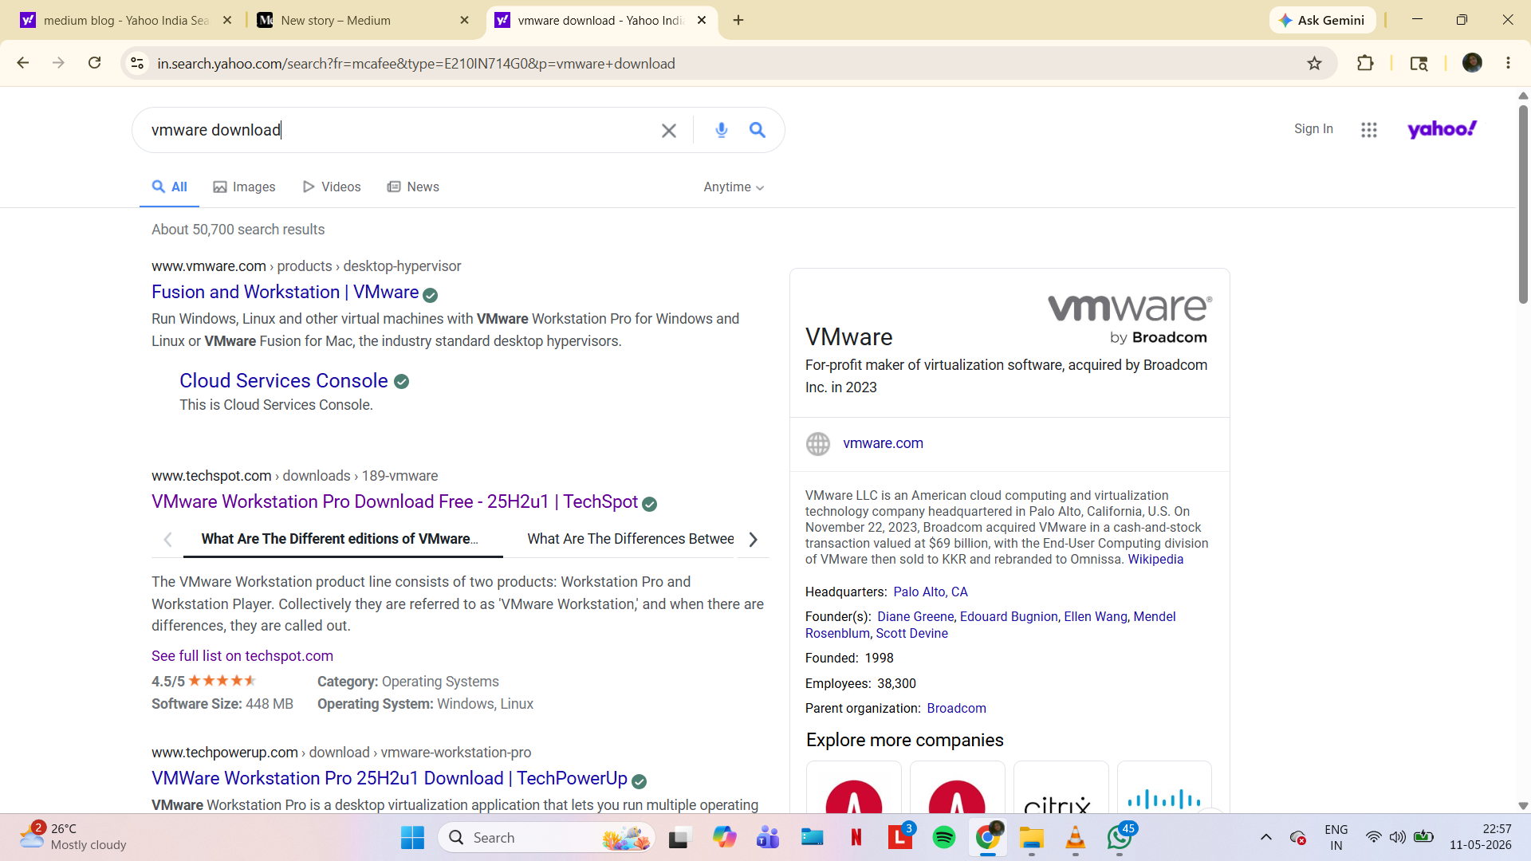
Task: Open Yahoo apps grid icon
Action: [1369, 129]
